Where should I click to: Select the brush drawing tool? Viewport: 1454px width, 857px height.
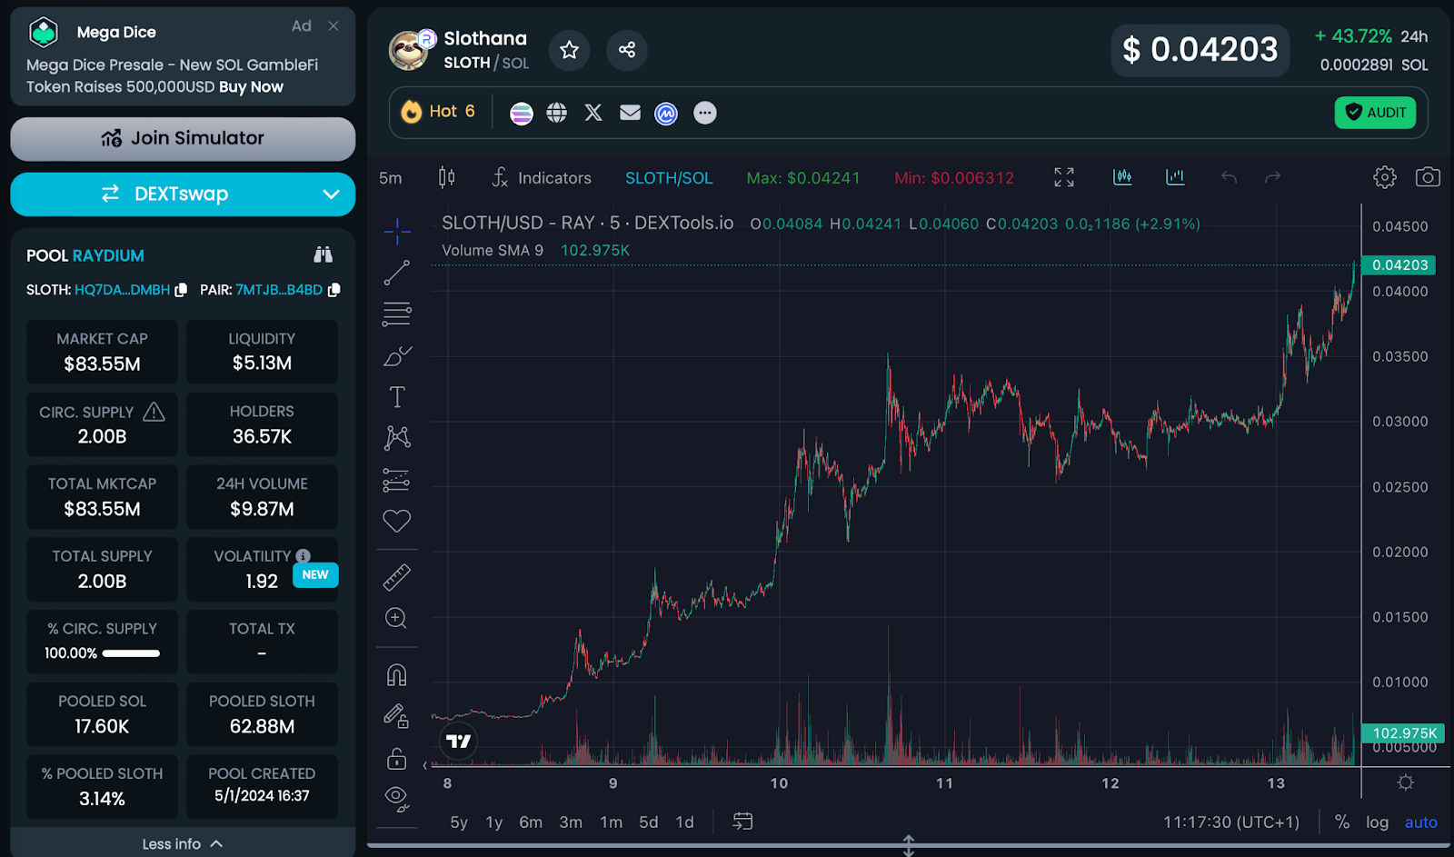(397, 356)
